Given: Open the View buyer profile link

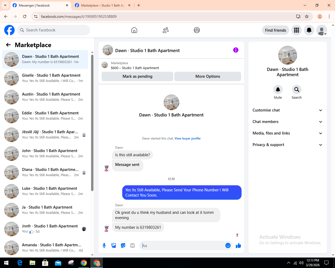Looking at the screenshot, I should pos(187,138).
